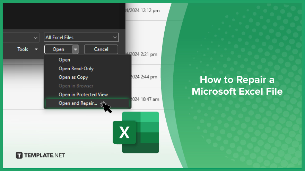Choose Open from the dropdown menu
This screenshot has height=171, width=305.
pyautogui.click(x=88, y=60)
